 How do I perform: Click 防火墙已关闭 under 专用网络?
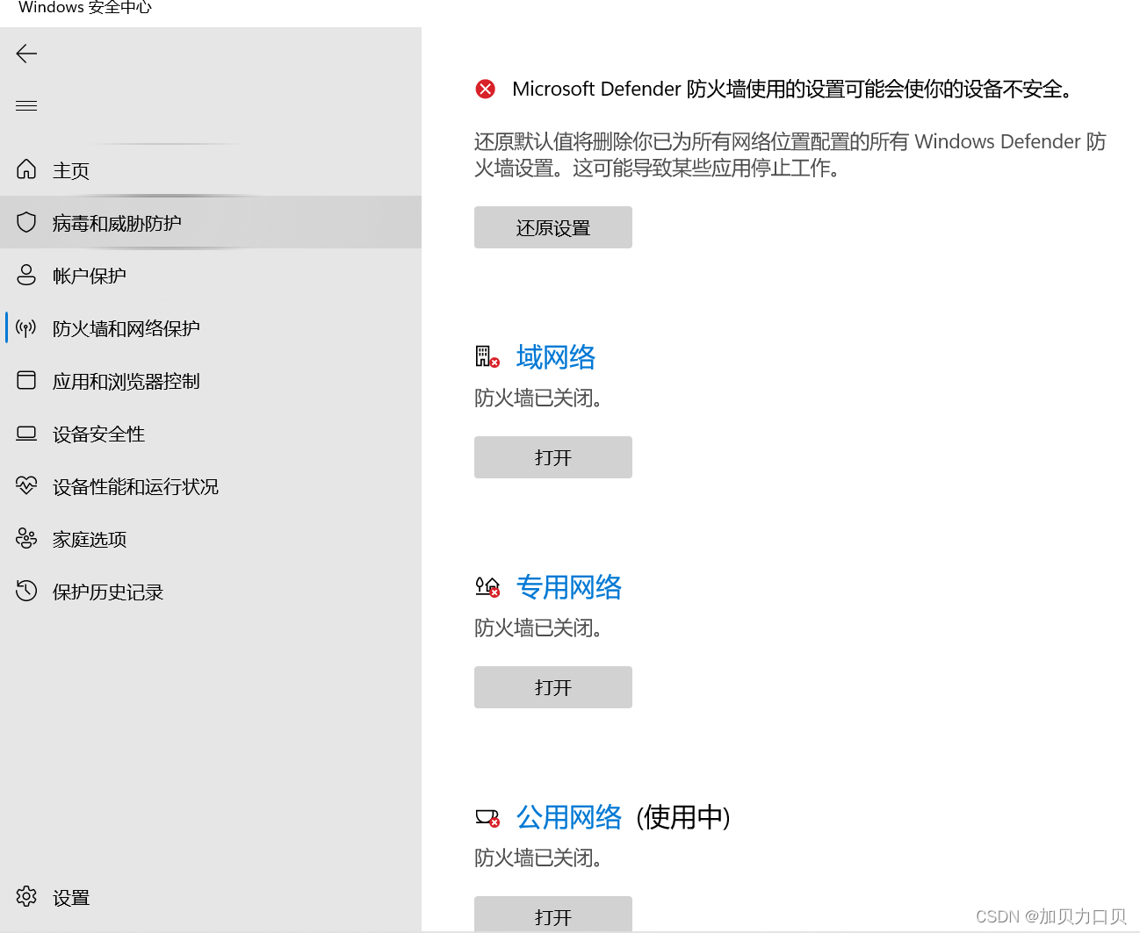(538, 628)
